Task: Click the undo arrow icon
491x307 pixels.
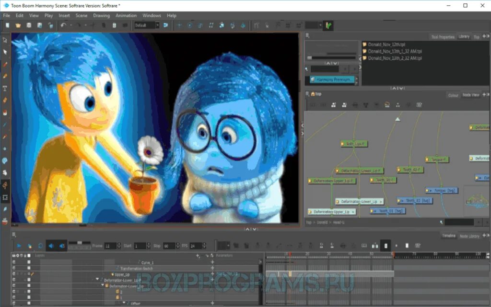Action: [x=64, y=25]
